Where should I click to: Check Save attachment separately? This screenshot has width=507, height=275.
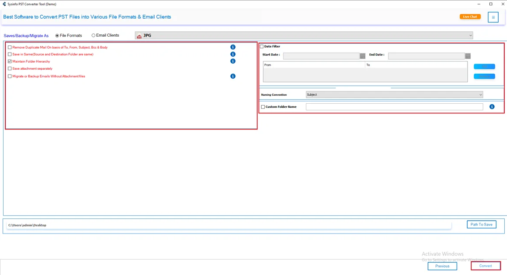click(x=9, y=68)
